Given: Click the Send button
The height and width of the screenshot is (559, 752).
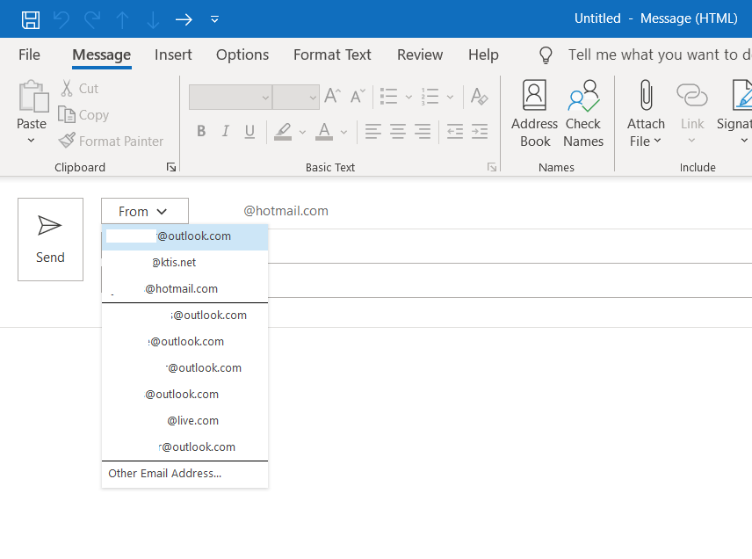Looking at the screenshot, I should 50,239.
